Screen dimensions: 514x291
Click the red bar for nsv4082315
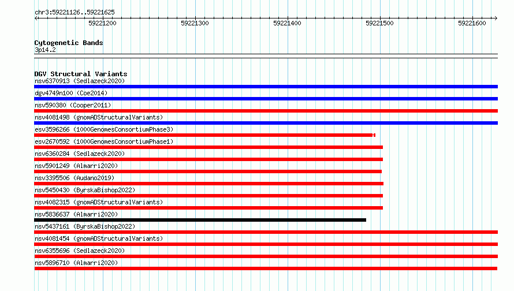[x=208, y=208]
